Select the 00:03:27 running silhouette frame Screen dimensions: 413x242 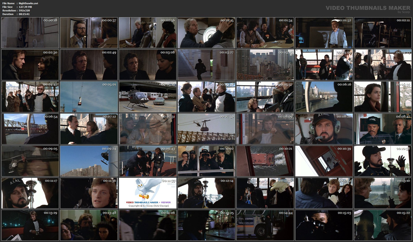click(206, 65)
